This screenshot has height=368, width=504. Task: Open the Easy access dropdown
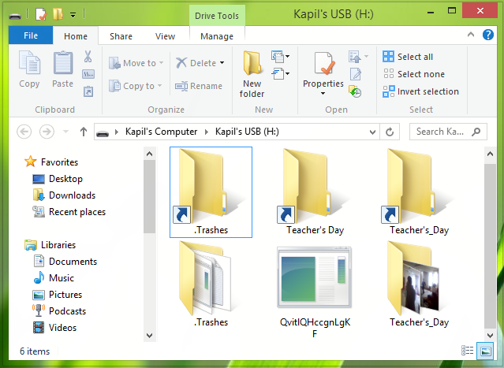click(x=280, y=74)
